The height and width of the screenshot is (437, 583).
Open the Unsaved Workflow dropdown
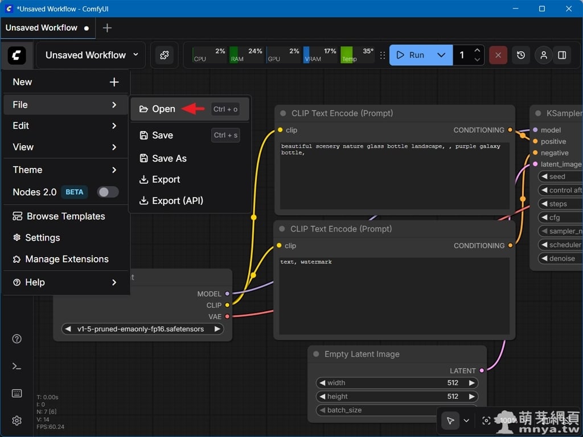(91, 55)
